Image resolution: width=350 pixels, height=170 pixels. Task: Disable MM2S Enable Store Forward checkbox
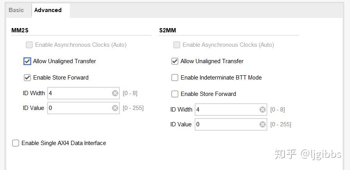[x=27, y=78]
